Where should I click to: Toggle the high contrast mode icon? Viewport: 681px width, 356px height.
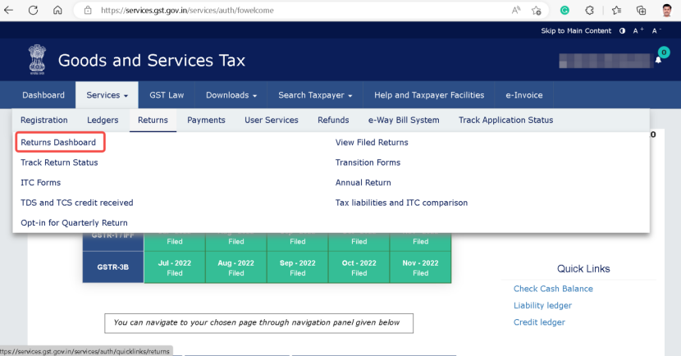tap(623, 30)
